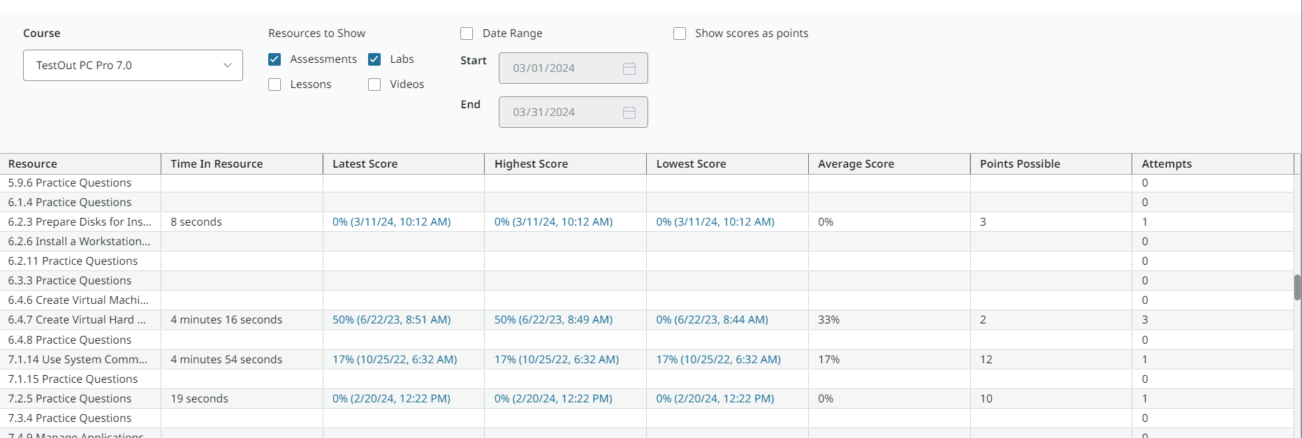Sort by the Resource column header

pyautogui.click(x=33, y=164)
